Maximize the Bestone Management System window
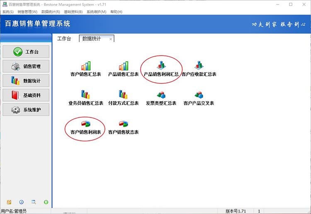The image size is (311, 214). 291,5
